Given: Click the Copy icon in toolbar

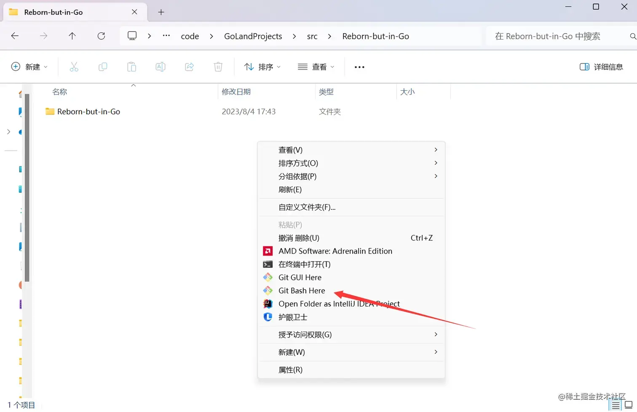Looking at the screenshot, I should tap(103, 67).
